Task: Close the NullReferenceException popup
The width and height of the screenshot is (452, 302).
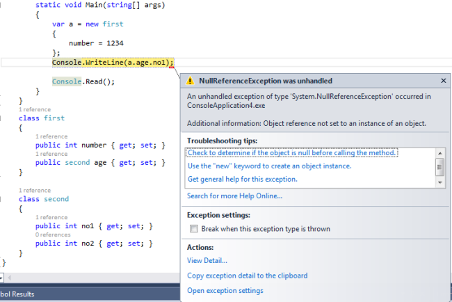Action: [443, 81]
